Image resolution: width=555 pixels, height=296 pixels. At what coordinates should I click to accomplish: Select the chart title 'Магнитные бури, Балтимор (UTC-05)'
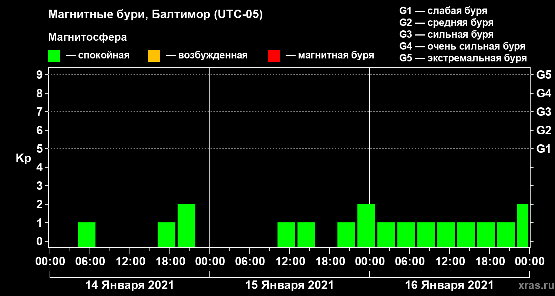[x=155, y=15]
